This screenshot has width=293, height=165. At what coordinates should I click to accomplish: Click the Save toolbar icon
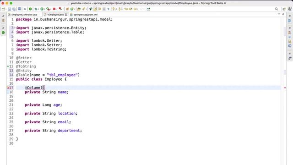pos(9,9)
